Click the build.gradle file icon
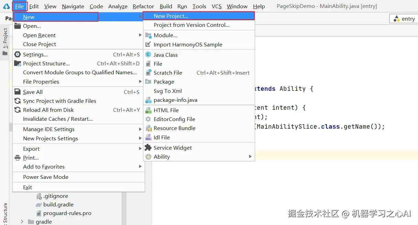 [x=39, y=205]
